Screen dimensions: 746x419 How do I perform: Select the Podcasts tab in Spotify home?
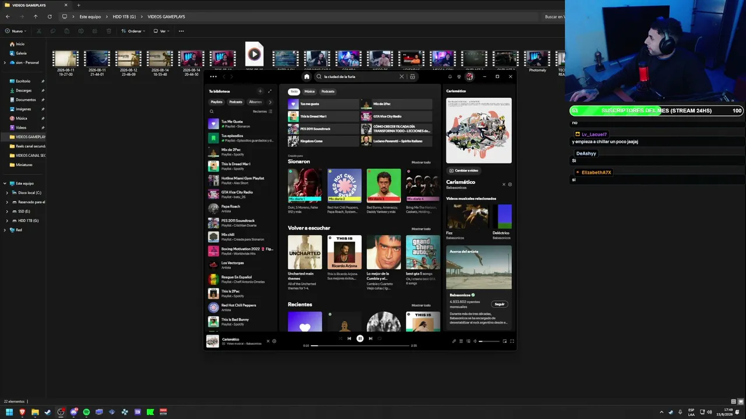click(328, 91)
